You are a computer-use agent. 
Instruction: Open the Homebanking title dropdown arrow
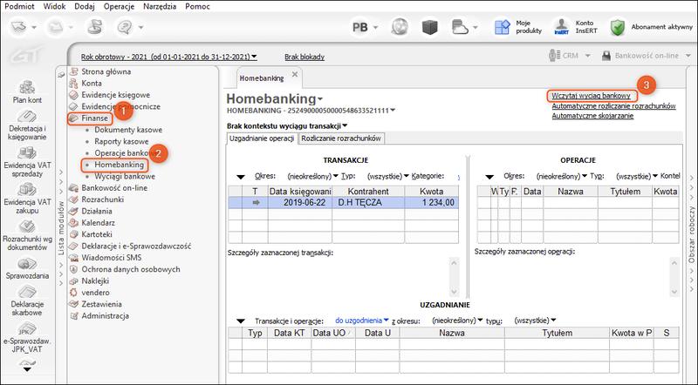(320, 99)
